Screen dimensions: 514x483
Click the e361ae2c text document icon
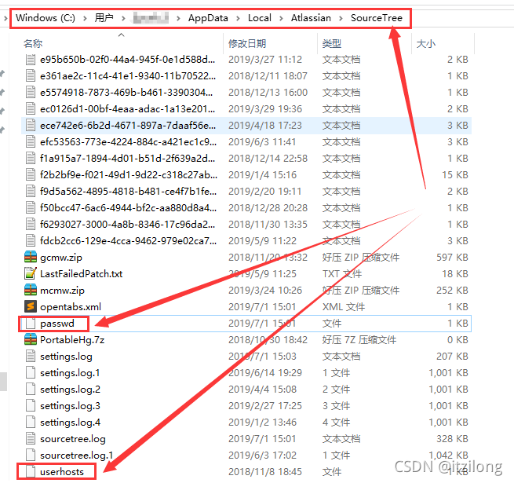click(x=31, y=76)
